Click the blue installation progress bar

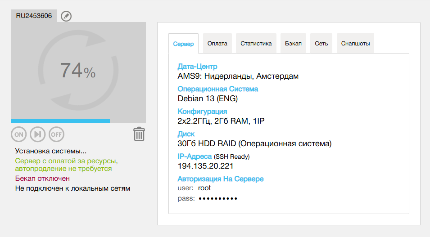[x=60, y=121]
